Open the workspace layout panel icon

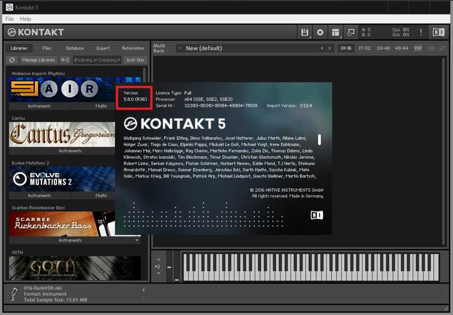click(335, 32)
